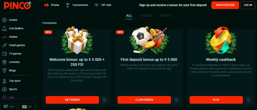Click the LOG IN button

tap(248, 5)
